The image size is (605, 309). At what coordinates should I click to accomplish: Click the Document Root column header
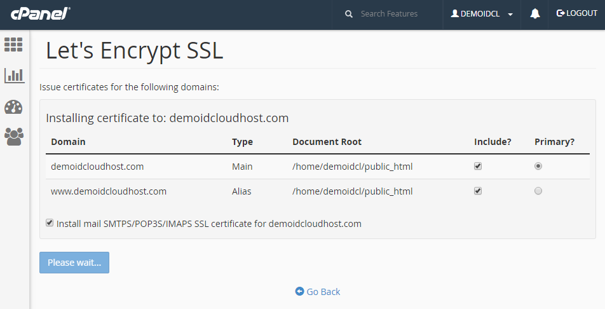[x=327, y=142]
